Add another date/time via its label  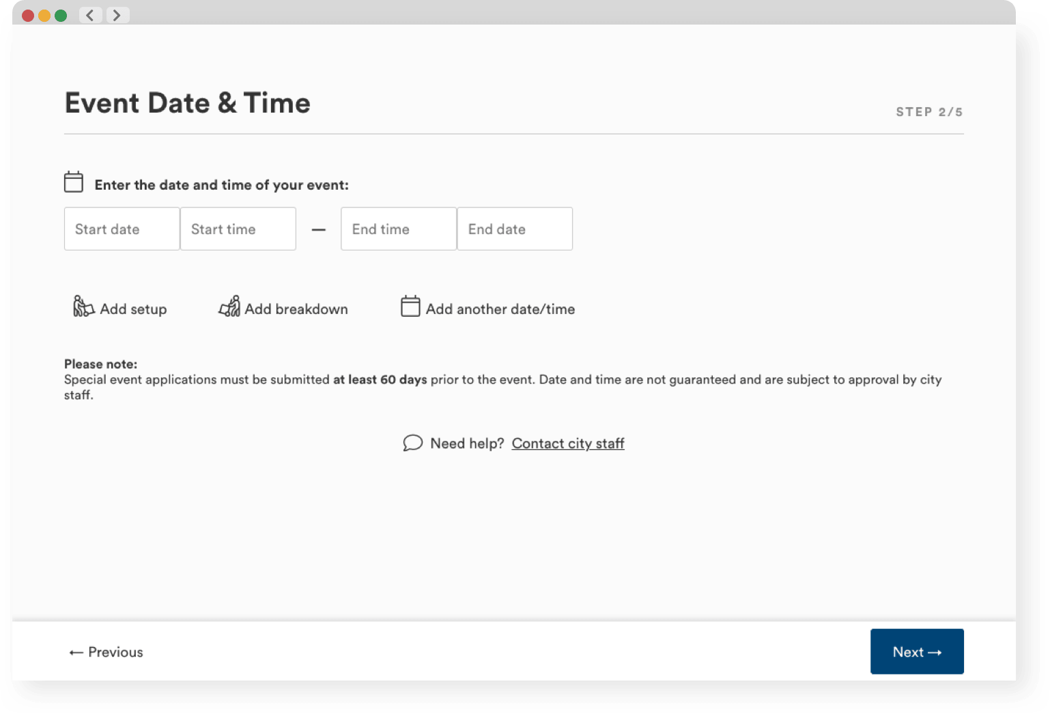(500, 309)
